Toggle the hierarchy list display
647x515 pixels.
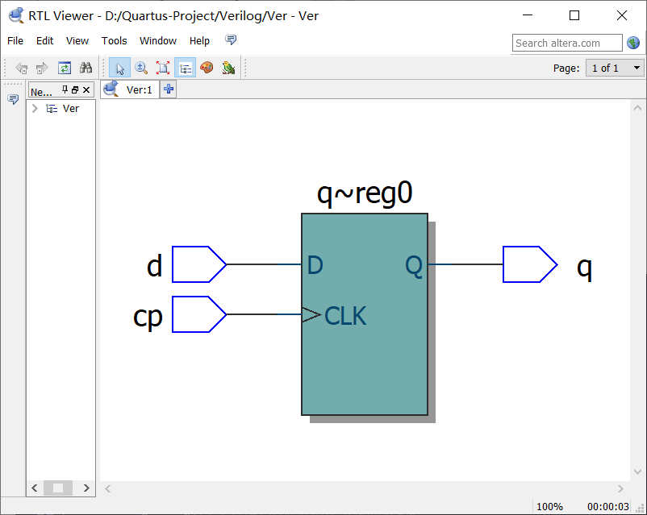pos(185,68)
